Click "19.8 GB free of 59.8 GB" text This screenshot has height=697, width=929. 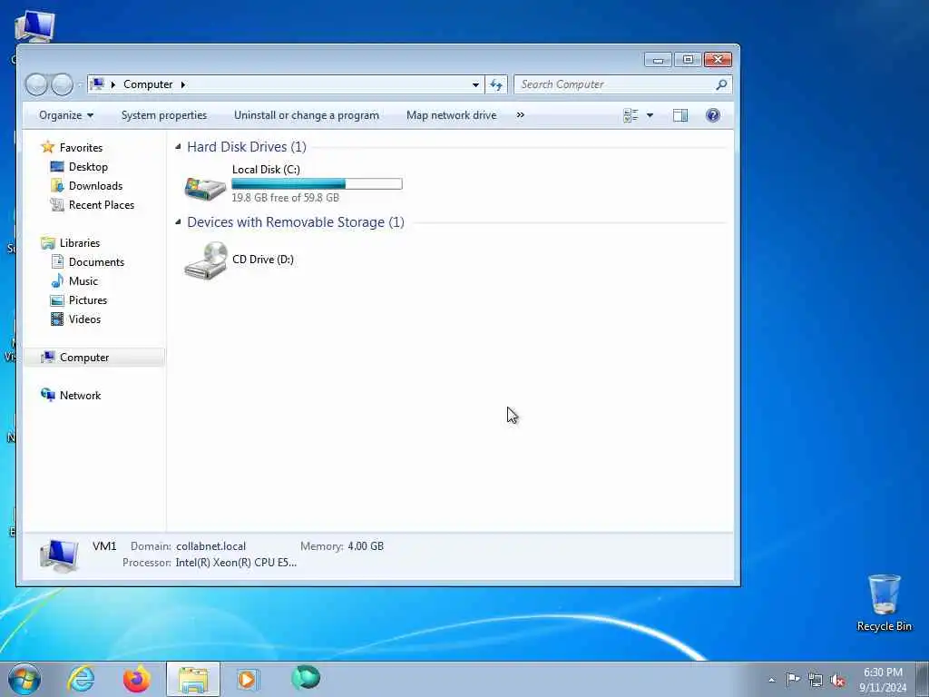[x=285, y=197]
